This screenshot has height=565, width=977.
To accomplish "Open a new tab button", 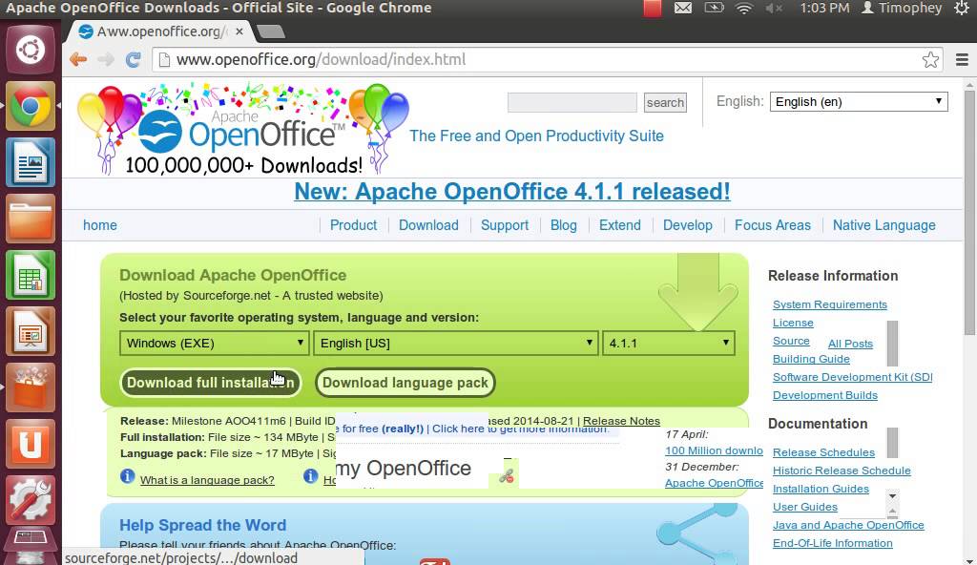I will (x=270, y=31).
